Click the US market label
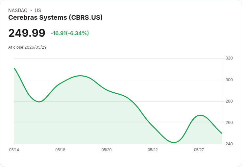 [38, 11]
